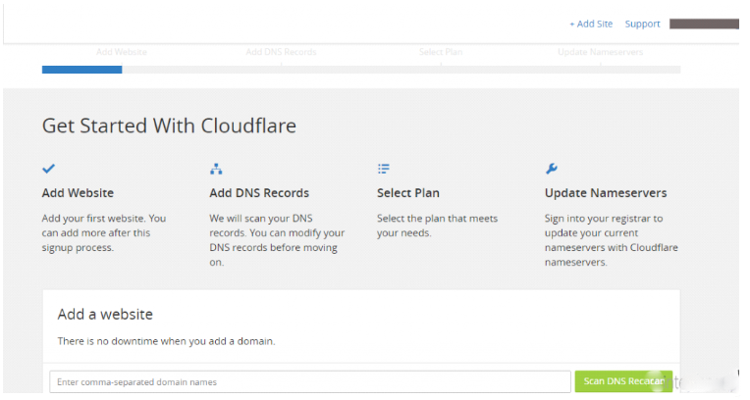Click the Add Website heading
The width and height of the screenshot is (750, 400).
(x=78, y=193)
